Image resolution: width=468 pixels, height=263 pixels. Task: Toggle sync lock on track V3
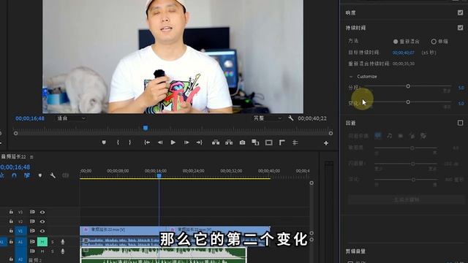tap(32, 212)
